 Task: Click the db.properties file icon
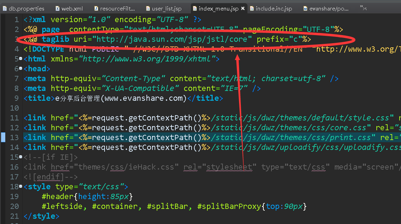coord(5,9)
